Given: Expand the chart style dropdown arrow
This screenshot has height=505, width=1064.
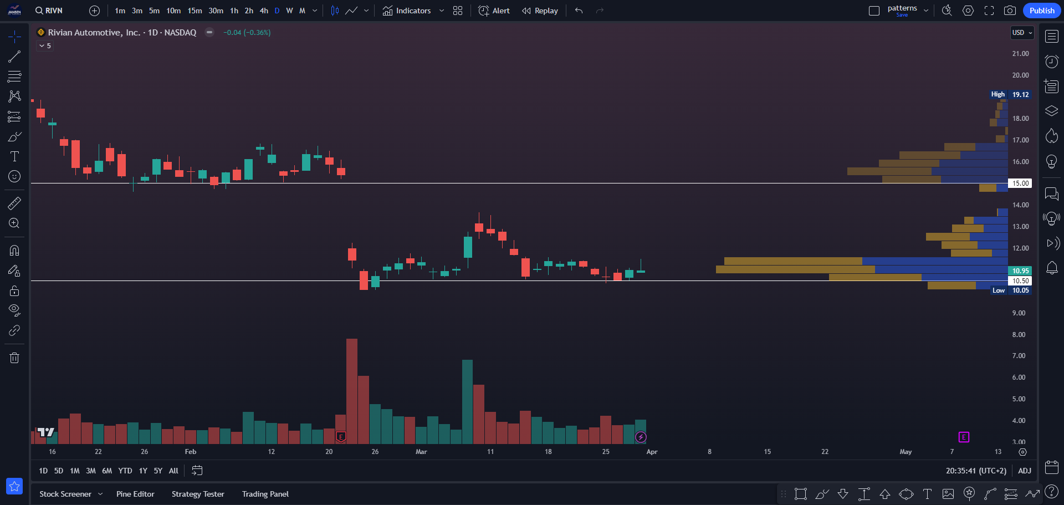Looking at the screenshot, I should tap(366, 11).
